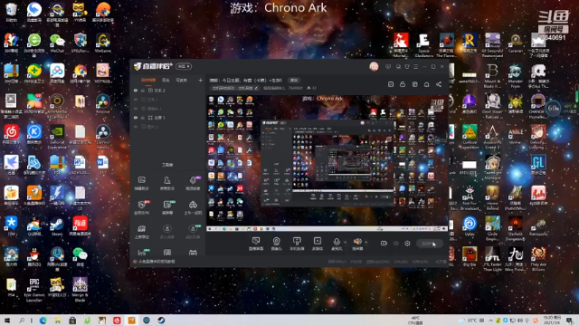Click the orange speaker volume icon
Screen dimensions: 579x326
(x=357, y=242)
